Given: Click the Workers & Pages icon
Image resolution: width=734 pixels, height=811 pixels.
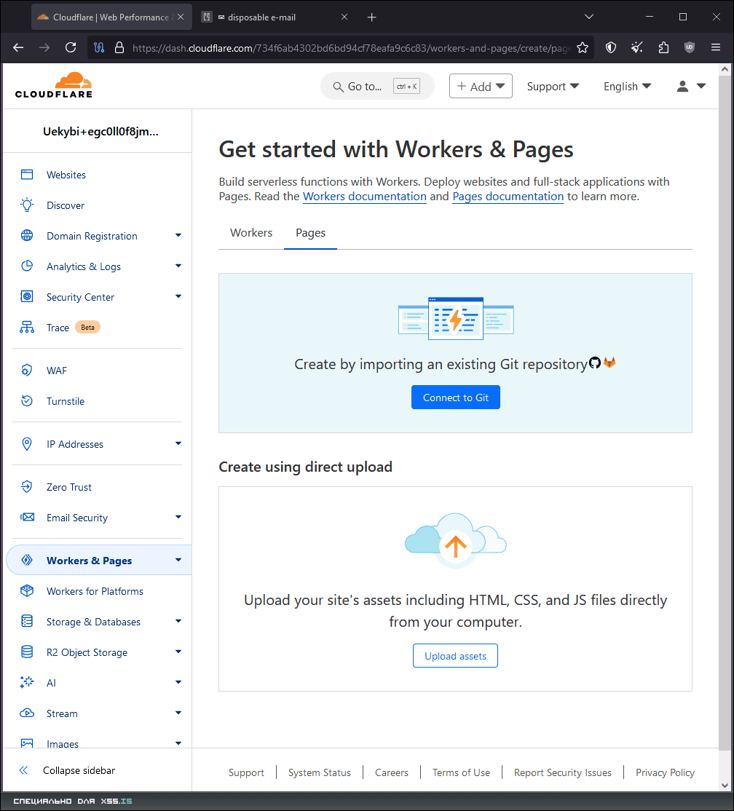Looking at the screenshot, I should click(27, 560).
